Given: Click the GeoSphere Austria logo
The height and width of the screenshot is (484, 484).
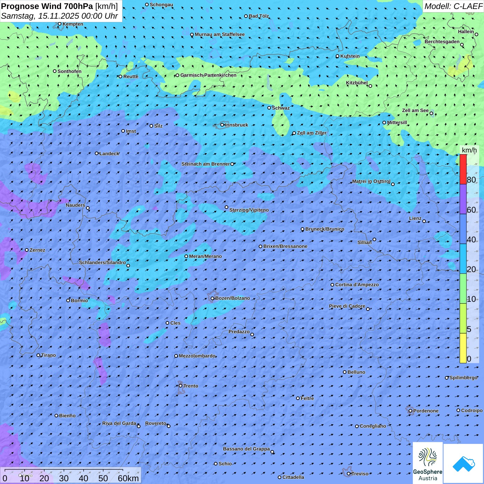Looking at the screenshot, I should [x=428, y=463].
